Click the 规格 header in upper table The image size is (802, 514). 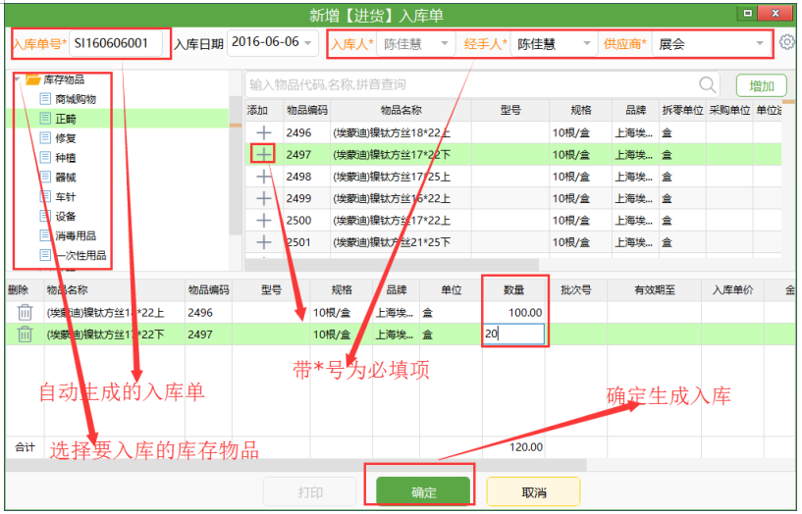581,111
